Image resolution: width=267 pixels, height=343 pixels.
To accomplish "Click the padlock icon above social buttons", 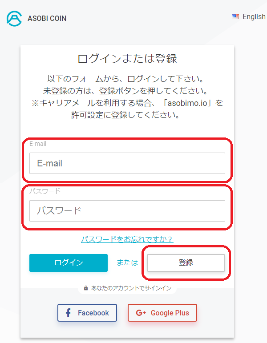I will coord(86,288).
